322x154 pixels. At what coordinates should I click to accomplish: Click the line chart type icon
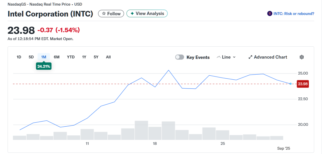(x=218, y=57)
